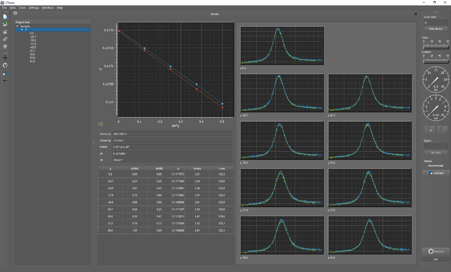Image resolution: width=451 pixels, height=272 pixels.
Task: Click the Tube library button
Action: (x=436, y=29)
